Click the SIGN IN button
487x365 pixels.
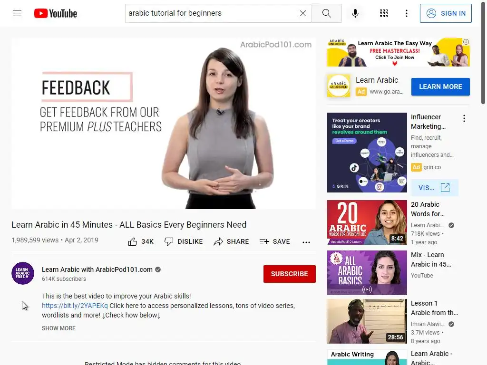click(446, 13)
